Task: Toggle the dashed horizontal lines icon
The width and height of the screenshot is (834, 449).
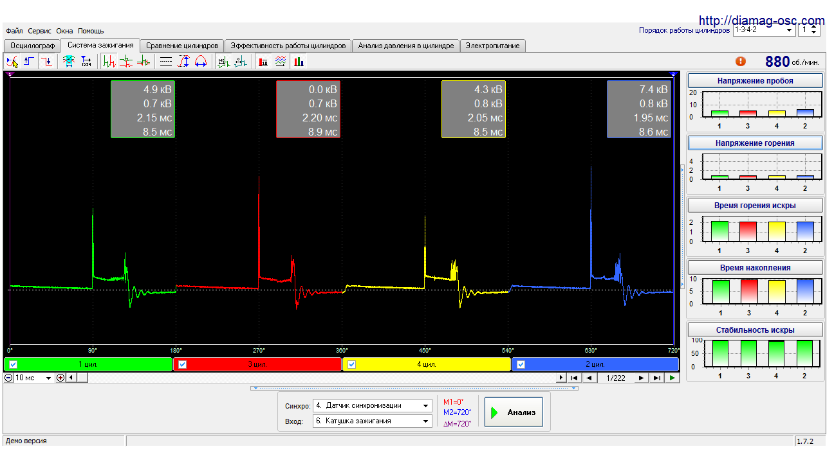Action: pyautogui.click(x=166, y=62)
